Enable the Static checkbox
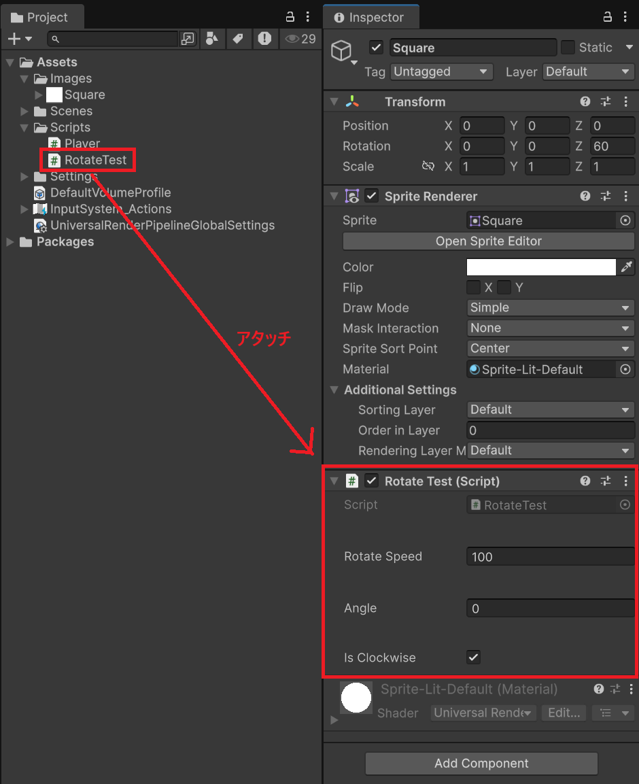 click(x=568, y=48)
